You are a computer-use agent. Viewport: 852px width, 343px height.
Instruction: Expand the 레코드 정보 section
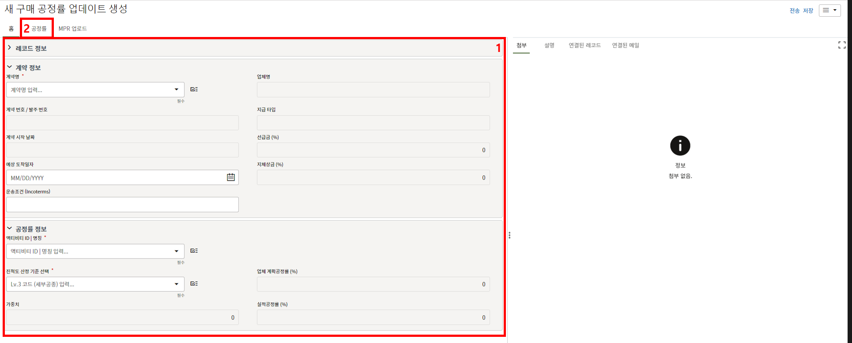tap(10, 48)
